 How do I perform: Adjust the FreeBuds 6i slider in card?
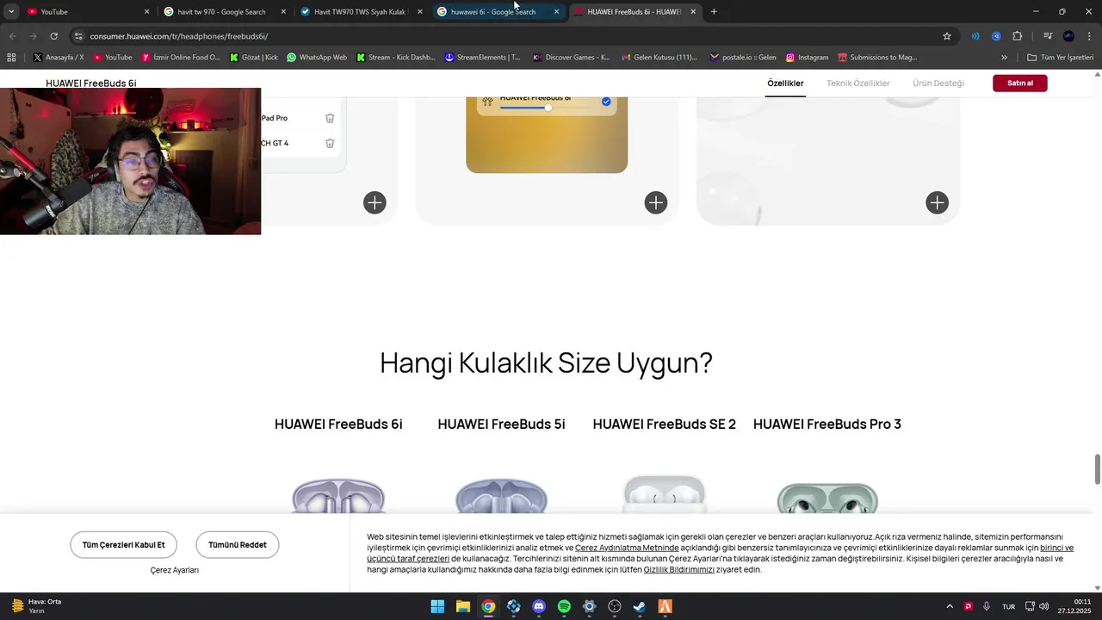click(548, 108)
